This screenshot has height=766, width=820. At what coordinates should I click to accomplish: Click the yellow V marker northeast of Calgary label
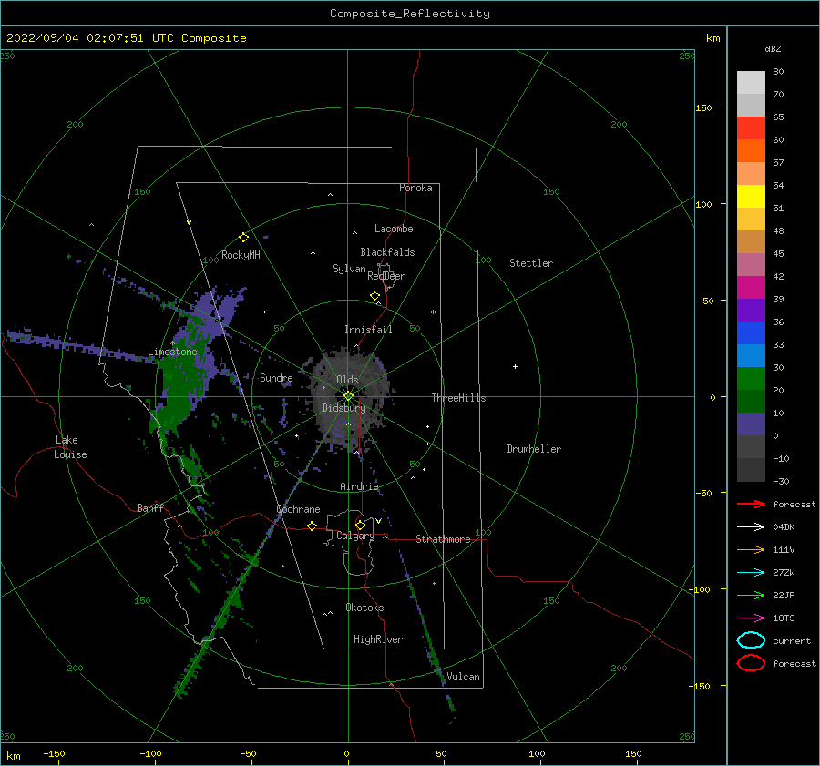(x=378, y=521)
